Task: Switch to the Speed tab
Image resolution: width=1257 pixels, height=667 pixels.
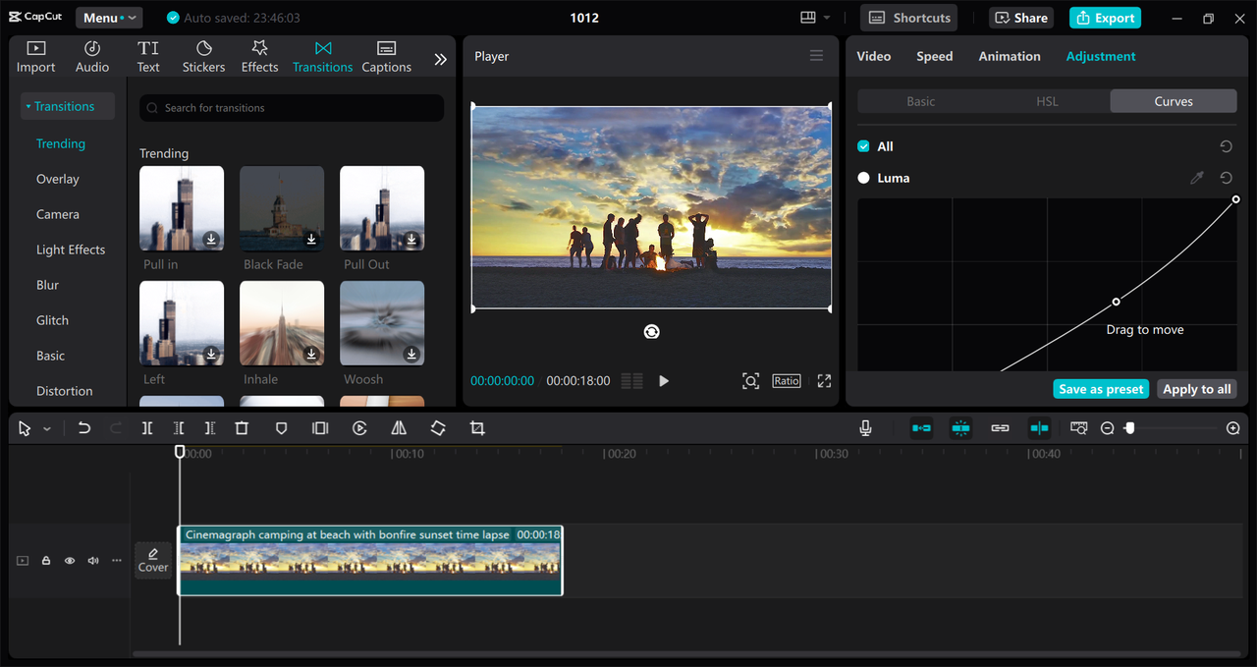Action: point(934,56)
